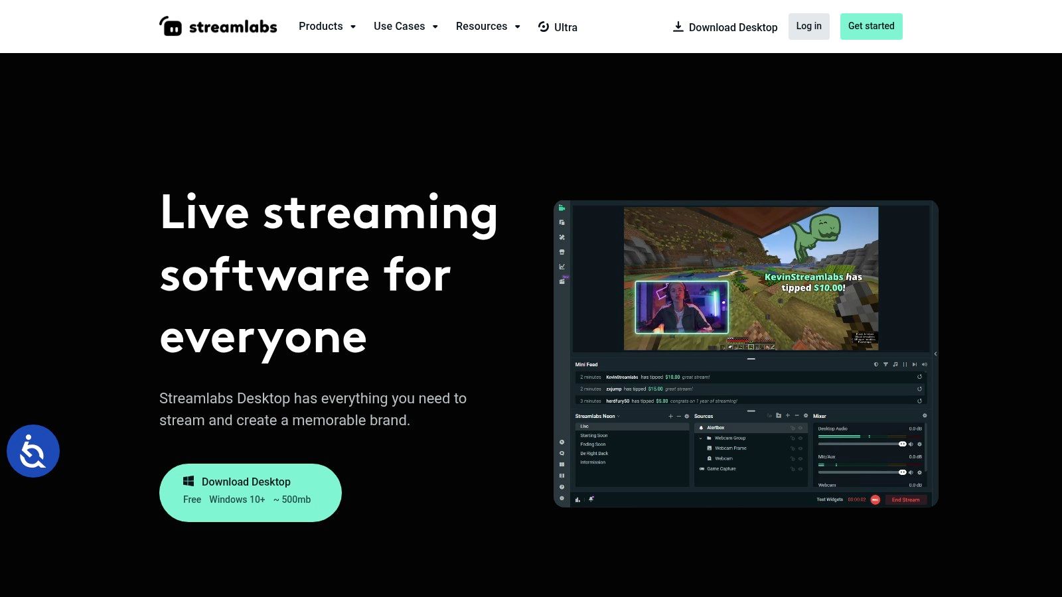The image size is (1062, 597).
Task: Add a new source with the Sources plus icon
Action: click(788, 415)
